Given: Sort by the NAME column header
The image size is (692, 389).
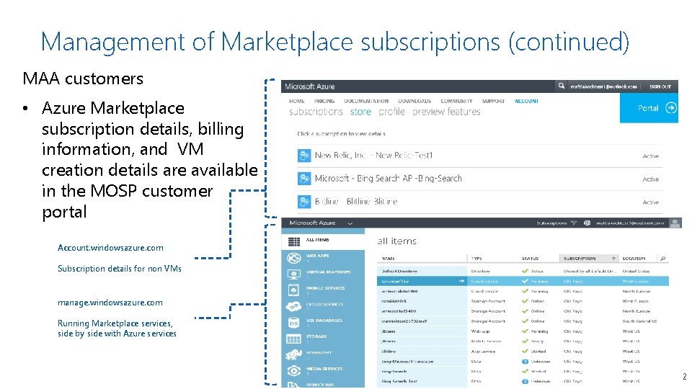Looking at the screenshot, I should click(422, 259).
